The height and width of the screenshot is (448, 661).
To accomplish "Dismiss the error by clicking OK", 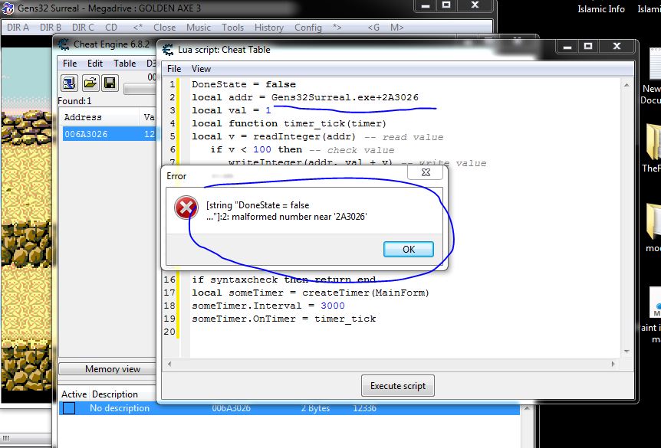I will [x=409, y=249].
